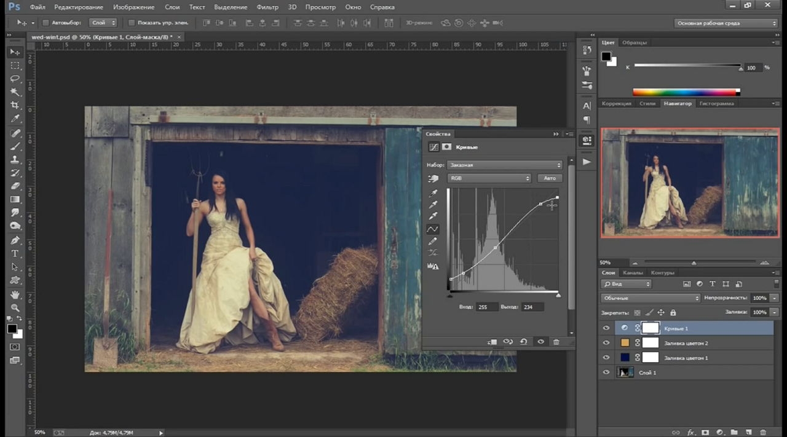Select edit points curve mode
The image size is (787, 437).
click(x=433, y=229)
